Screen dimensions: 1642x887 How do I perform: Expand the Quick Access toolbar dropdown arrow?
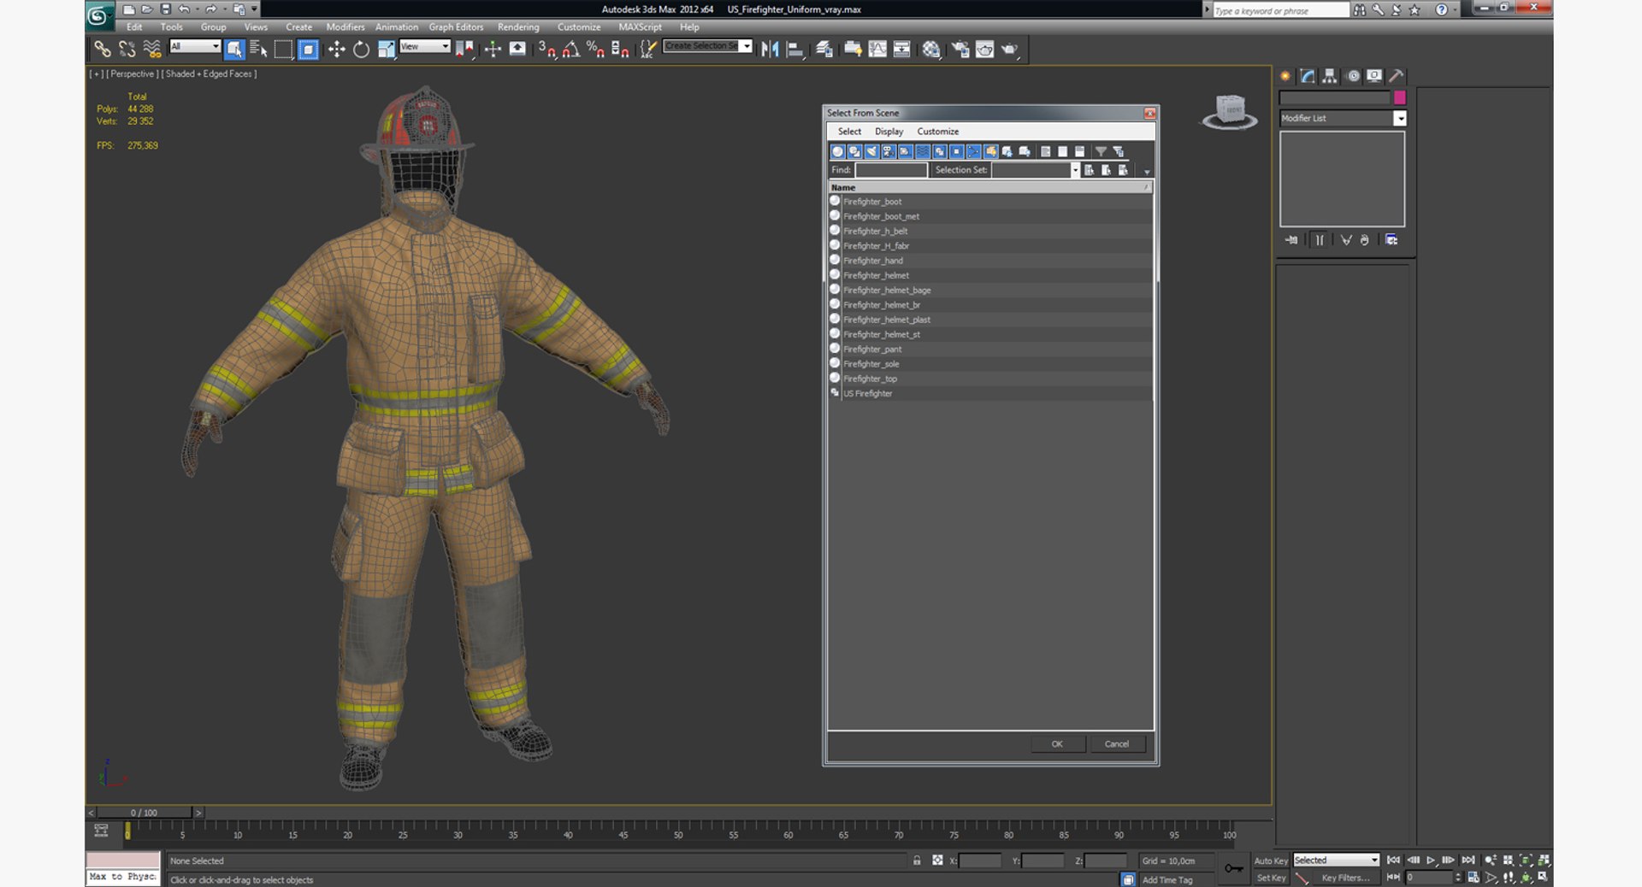(254, 9)
